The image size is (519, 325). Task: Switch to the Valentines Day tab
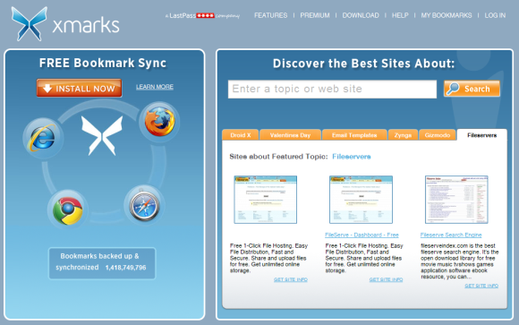pos(290,135)
